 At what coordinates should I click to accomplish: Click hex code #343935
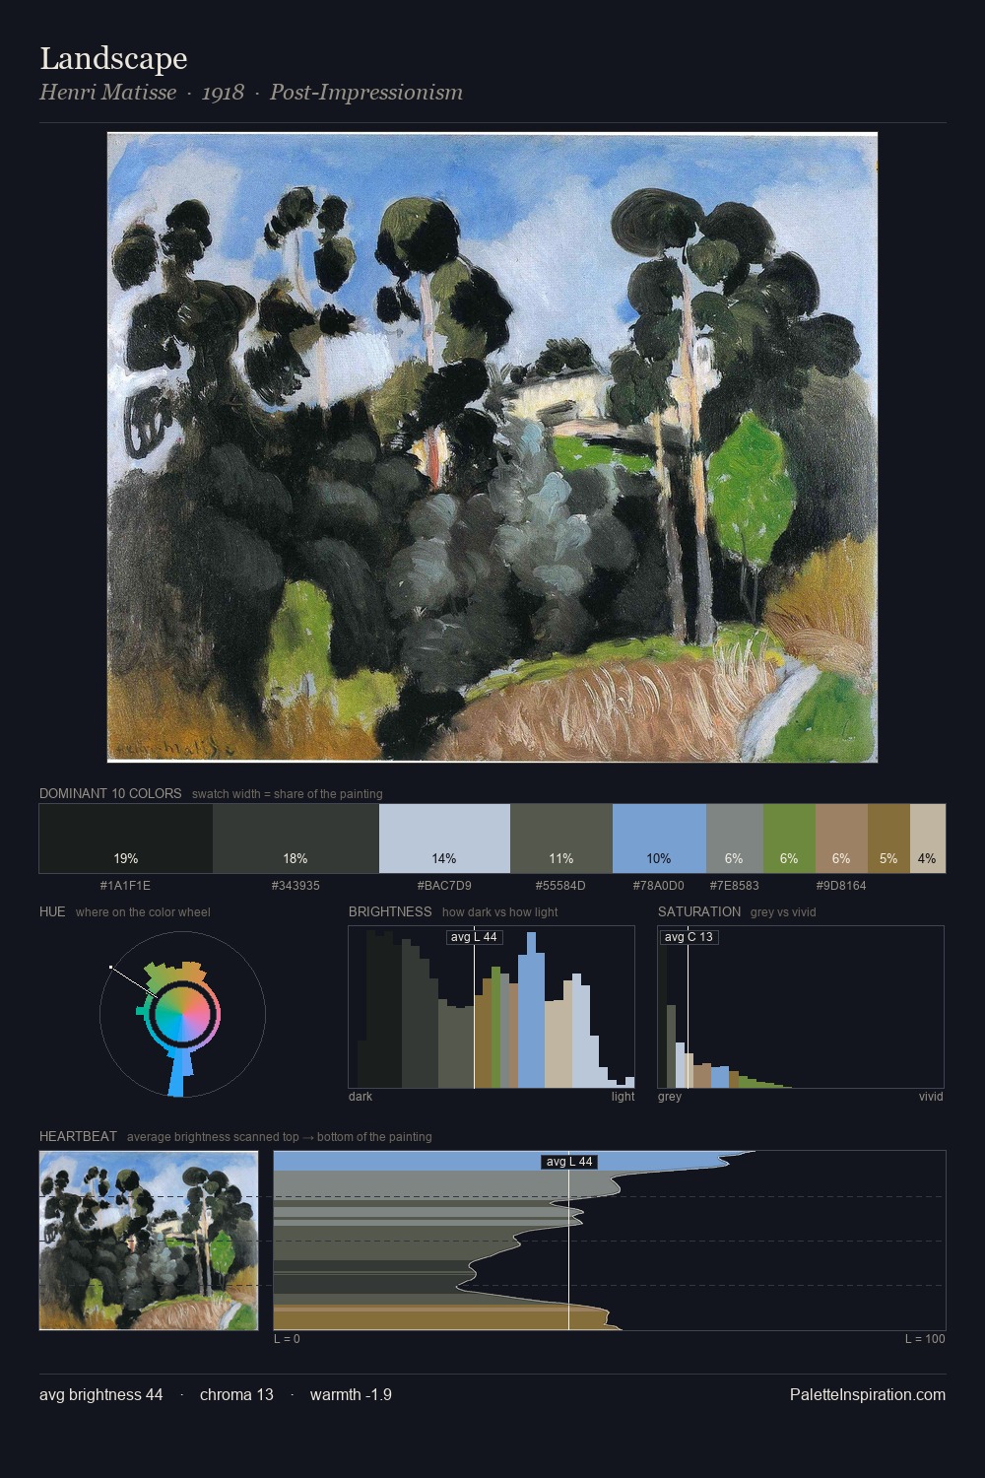click(295, 886)
